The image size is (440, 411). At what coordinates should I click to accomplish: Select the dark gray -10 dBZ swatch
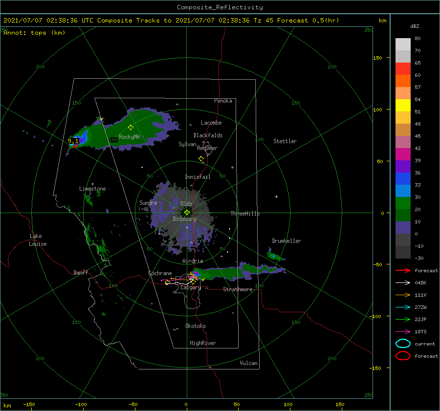[x=403, y=252]
